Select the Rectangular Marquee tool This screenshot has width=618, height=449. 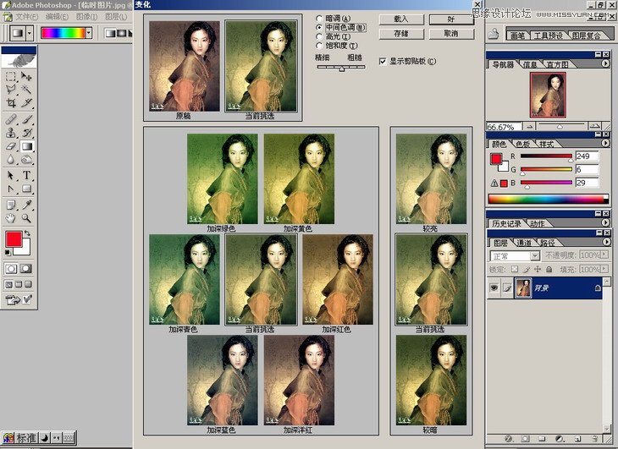coord(11,76)
